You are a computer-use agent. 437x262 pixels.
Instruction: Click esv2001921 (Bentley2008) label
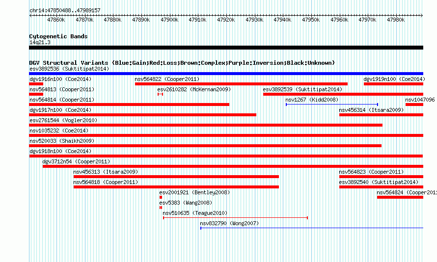pyautogui.click(x=194, y=192)
